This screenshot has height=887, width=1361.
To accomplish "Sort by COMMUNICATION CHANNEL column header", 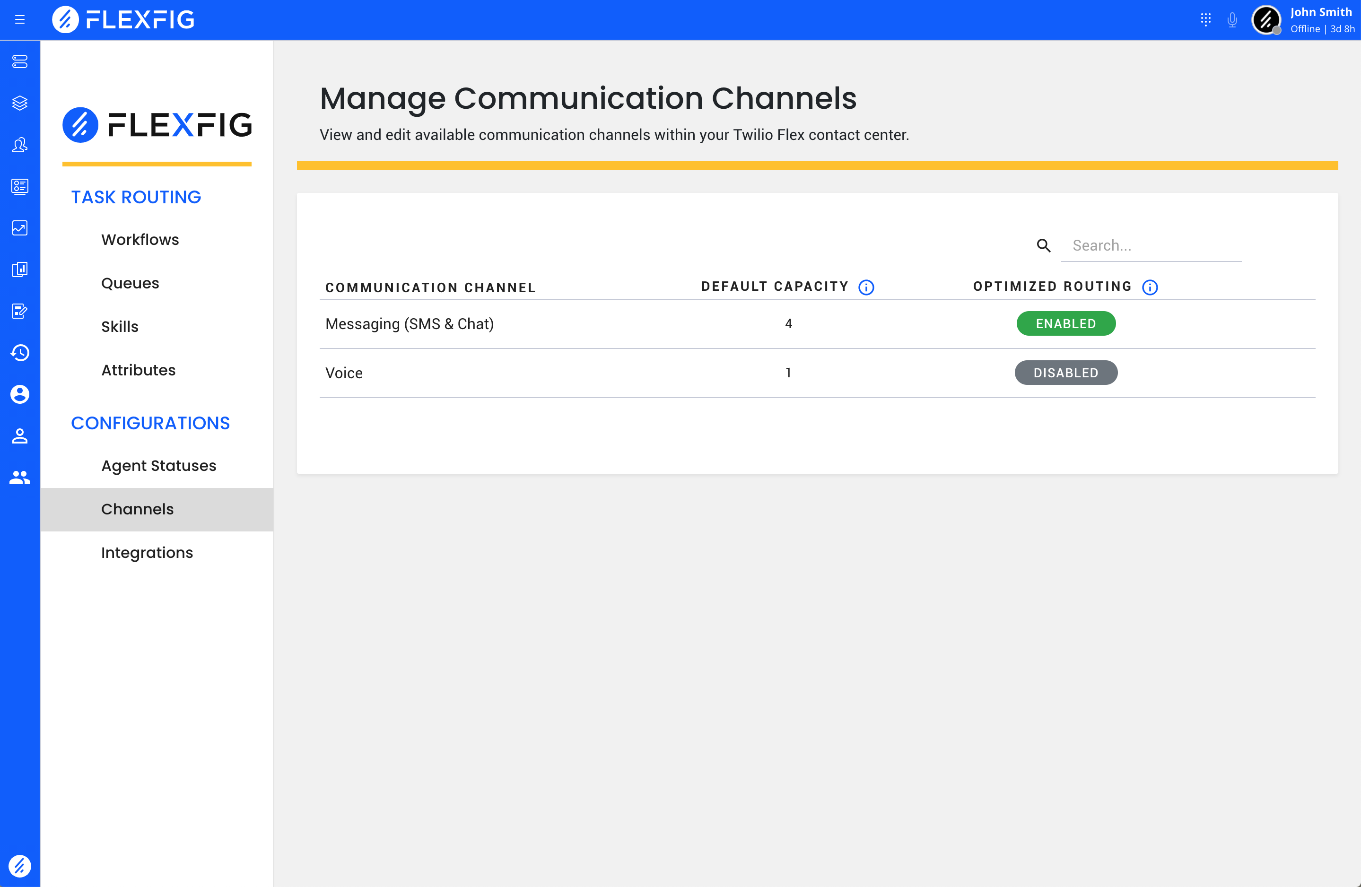I will pos(431,287).
